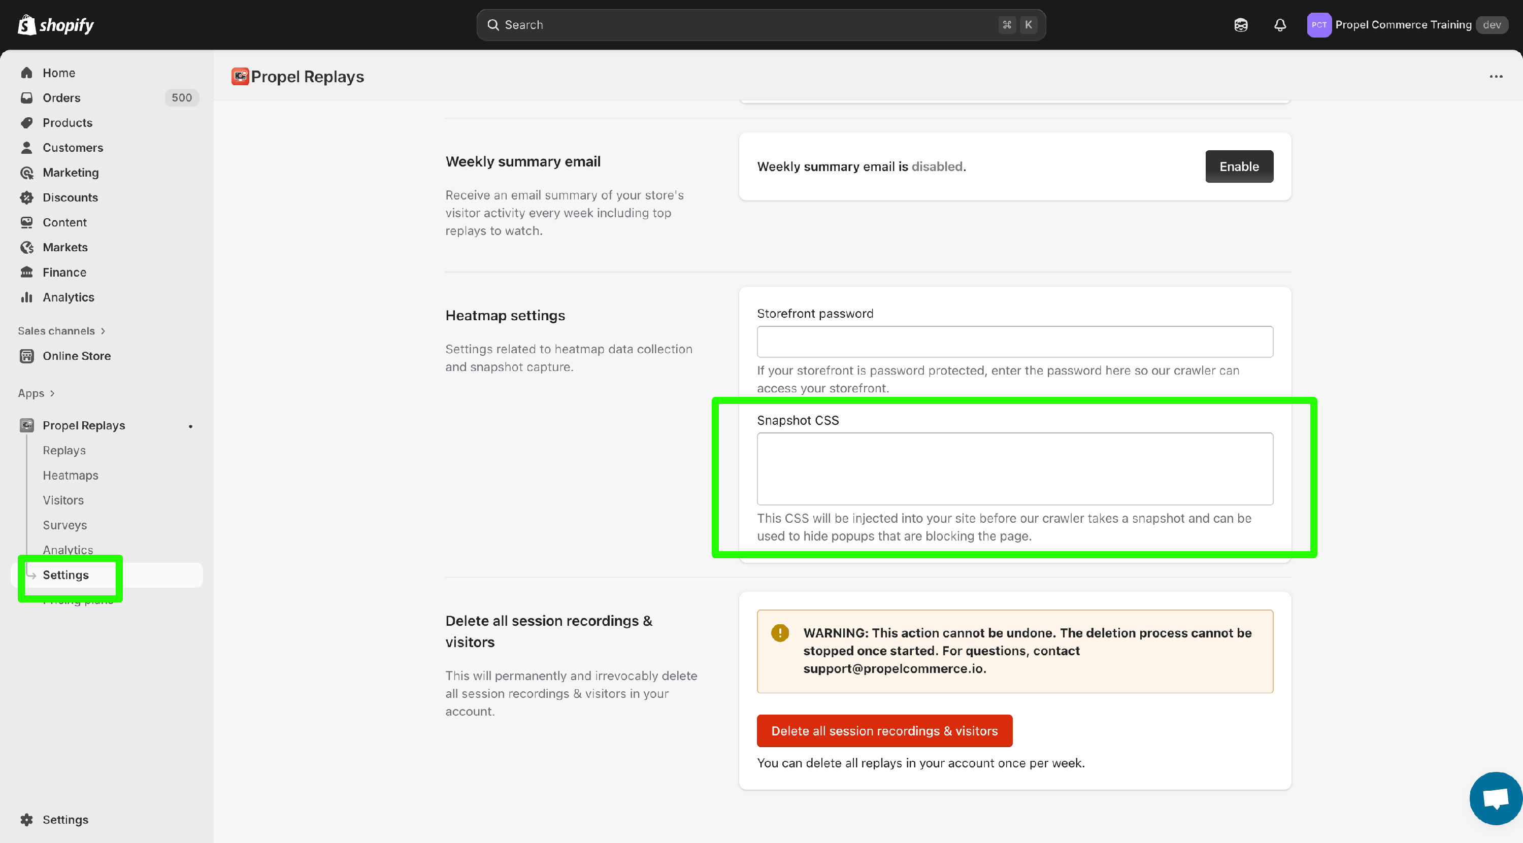This screenshot has height=843, width=1523.
Task: Enable the weekly summary email
Action: pos(1239,166)
